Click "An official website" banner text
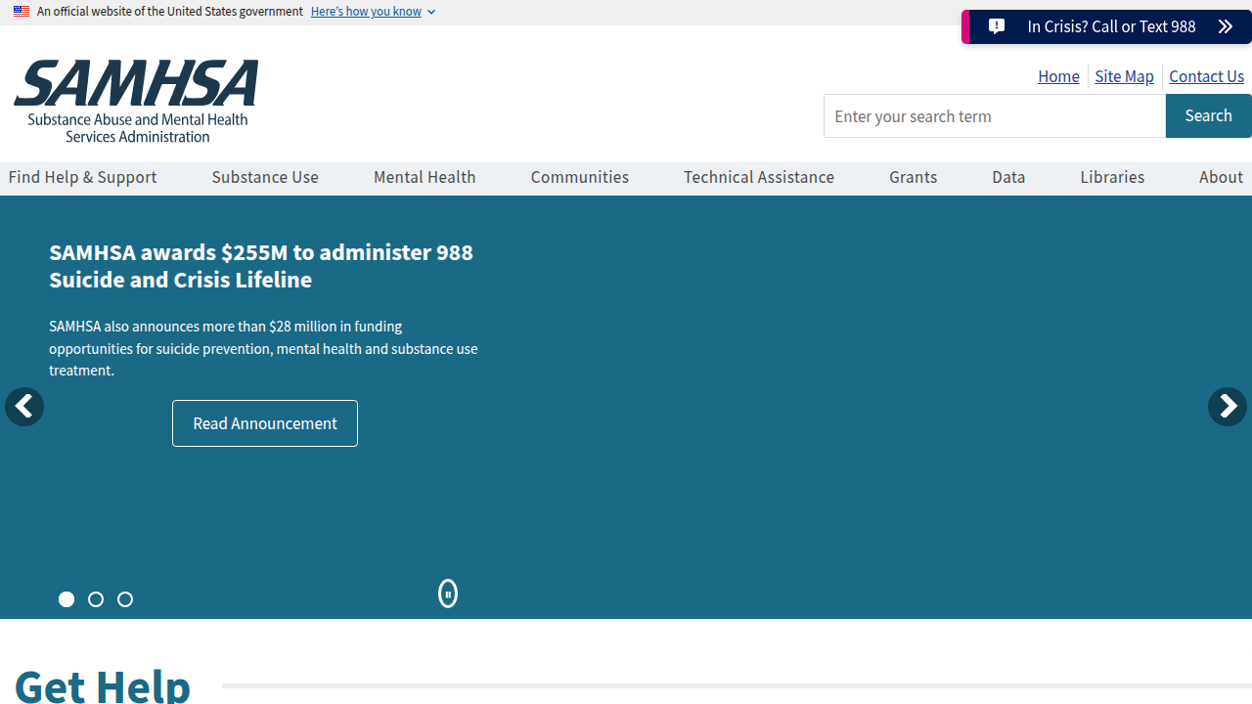The image size is (1252, 704). [x=170, y=12]
